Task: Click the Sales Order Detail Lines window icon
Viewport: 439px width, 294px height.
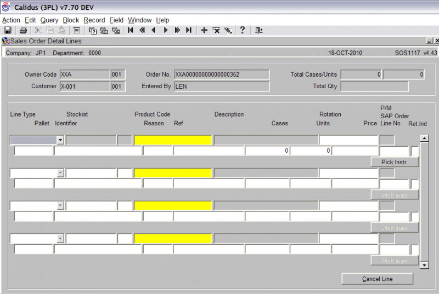Action: pos(5,41)
